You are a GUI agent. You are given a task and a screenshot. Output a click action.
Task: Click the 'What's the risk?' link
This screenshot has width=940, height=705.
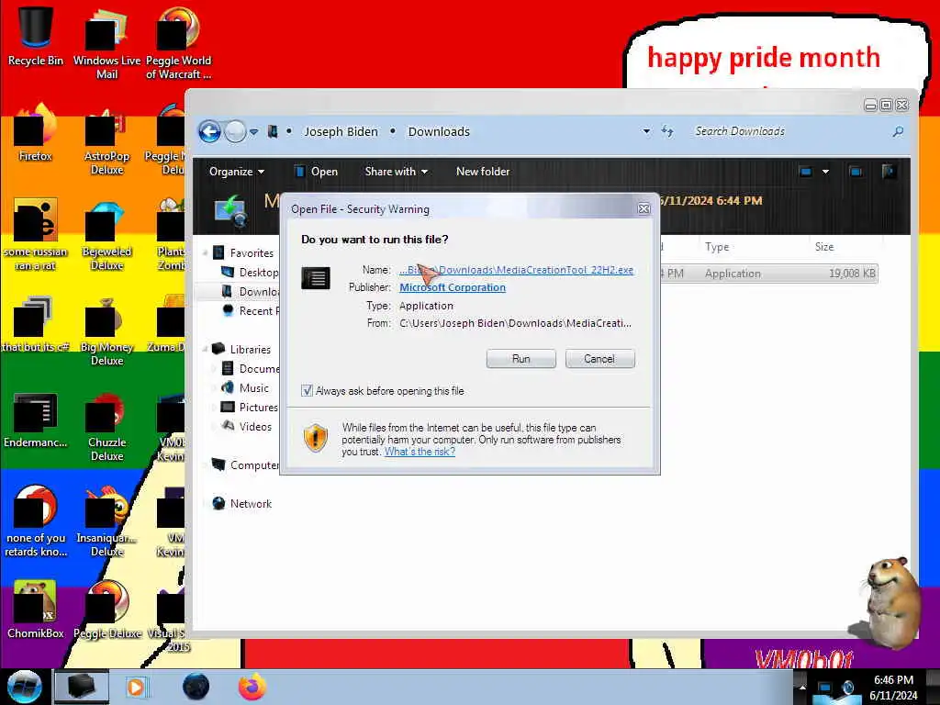(420, 452)
